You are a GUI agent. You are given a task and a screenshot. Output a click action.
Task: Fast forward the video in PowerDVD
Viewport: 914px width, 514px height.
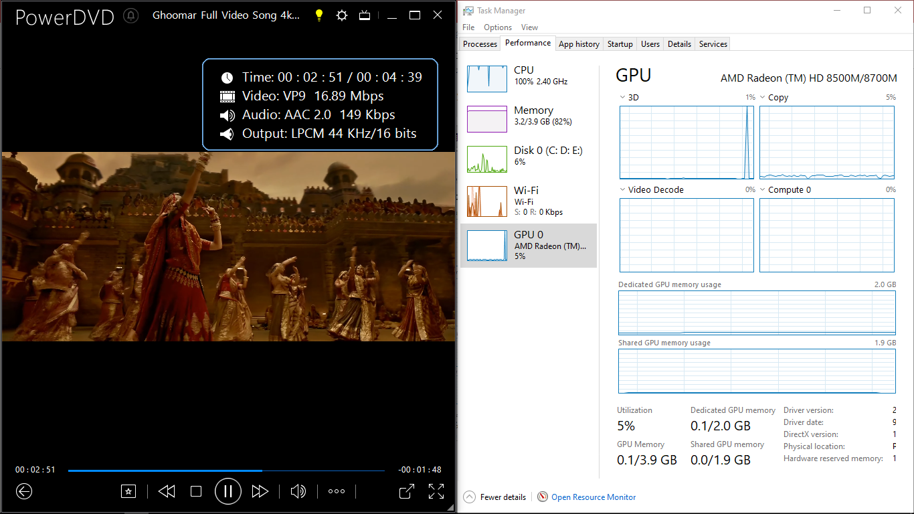260,491
